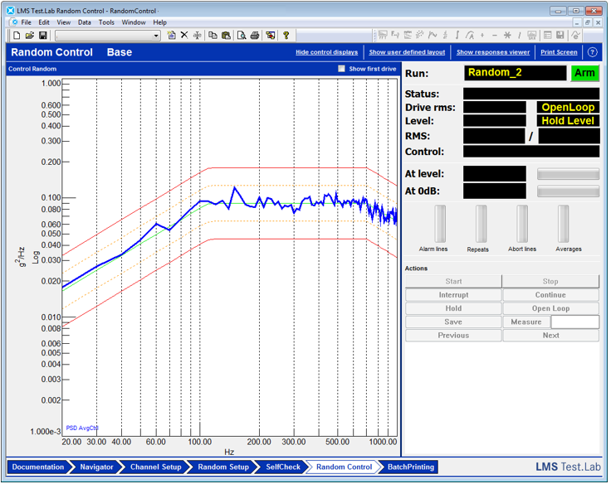The height and width of the screenshot is (484, 611).
Task: Switch to the Channel Setup workflow tab
Action: (x=155, y=467)
